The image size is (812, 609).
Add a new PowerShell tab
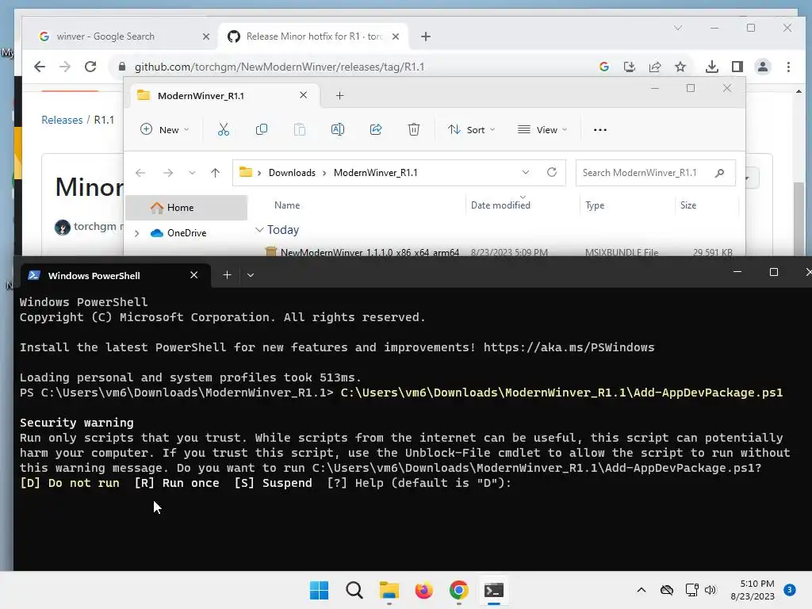(x=227, y=275)
